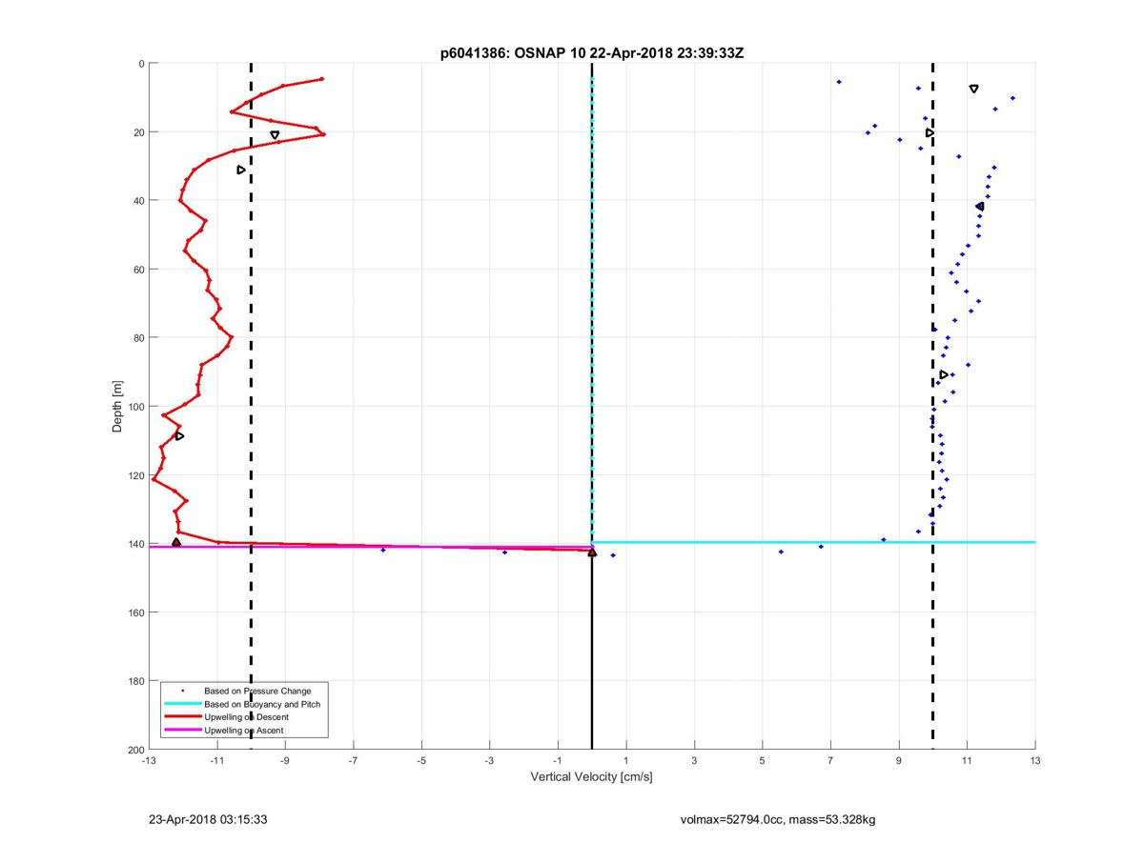Click the filled triangle at zero velocity near 142 m
The image size is (1144, 843).
(x=592, y=552)
